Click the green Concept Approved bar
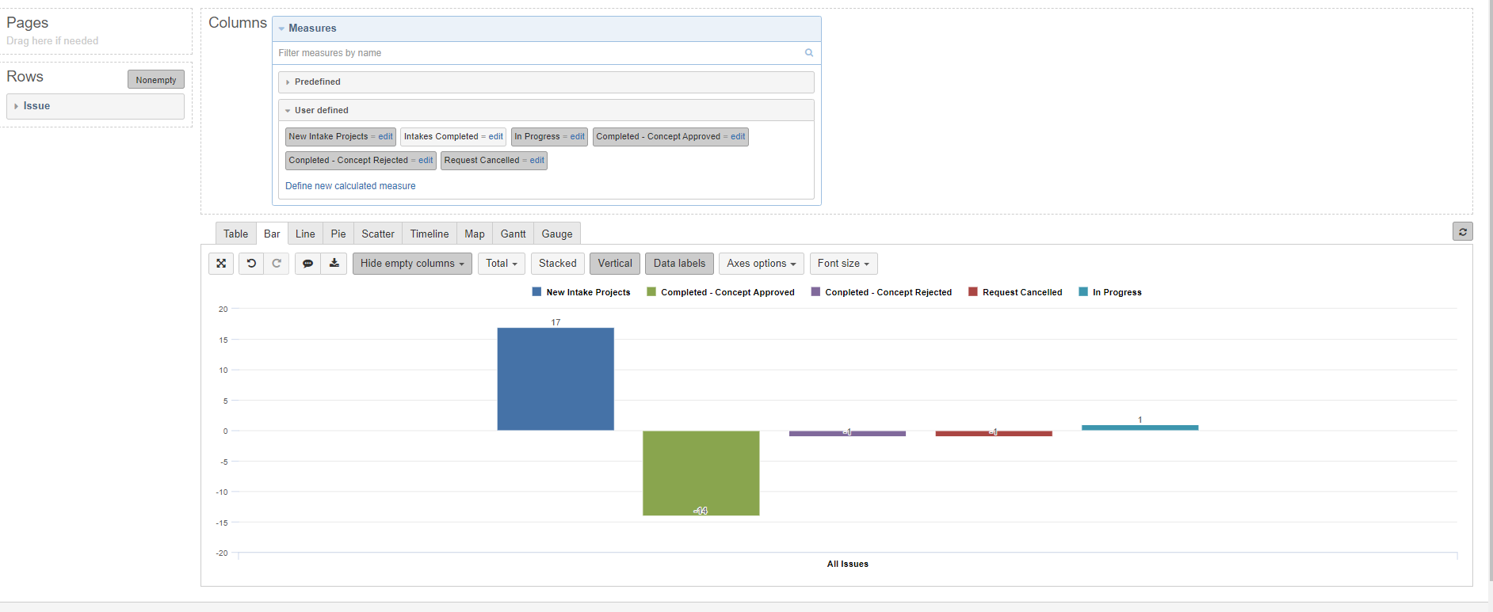The width and height of the screenshot is (1493, 612). [x=701, y=473]
